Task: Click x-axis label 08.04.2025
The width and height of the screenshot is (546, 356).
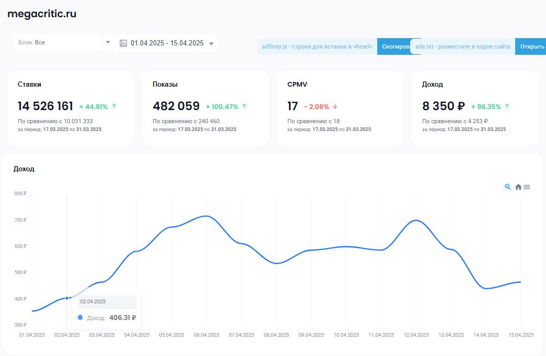Action: pyautogui.click(x=276, y=335)
